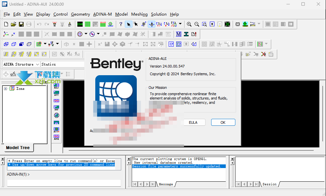Click the blue M icon
326x196 pixels.
(179, 34)
